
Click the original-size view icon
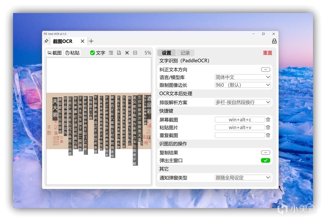pyautogui.click(x=135, y=53)
